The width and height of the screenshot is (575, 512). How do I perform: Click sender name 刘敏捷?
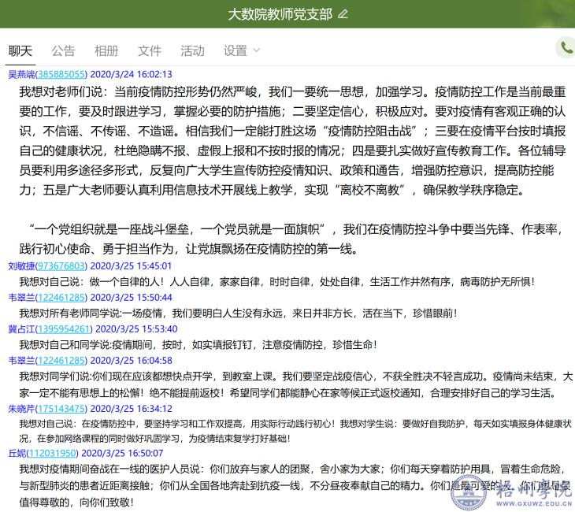point(21,266)
